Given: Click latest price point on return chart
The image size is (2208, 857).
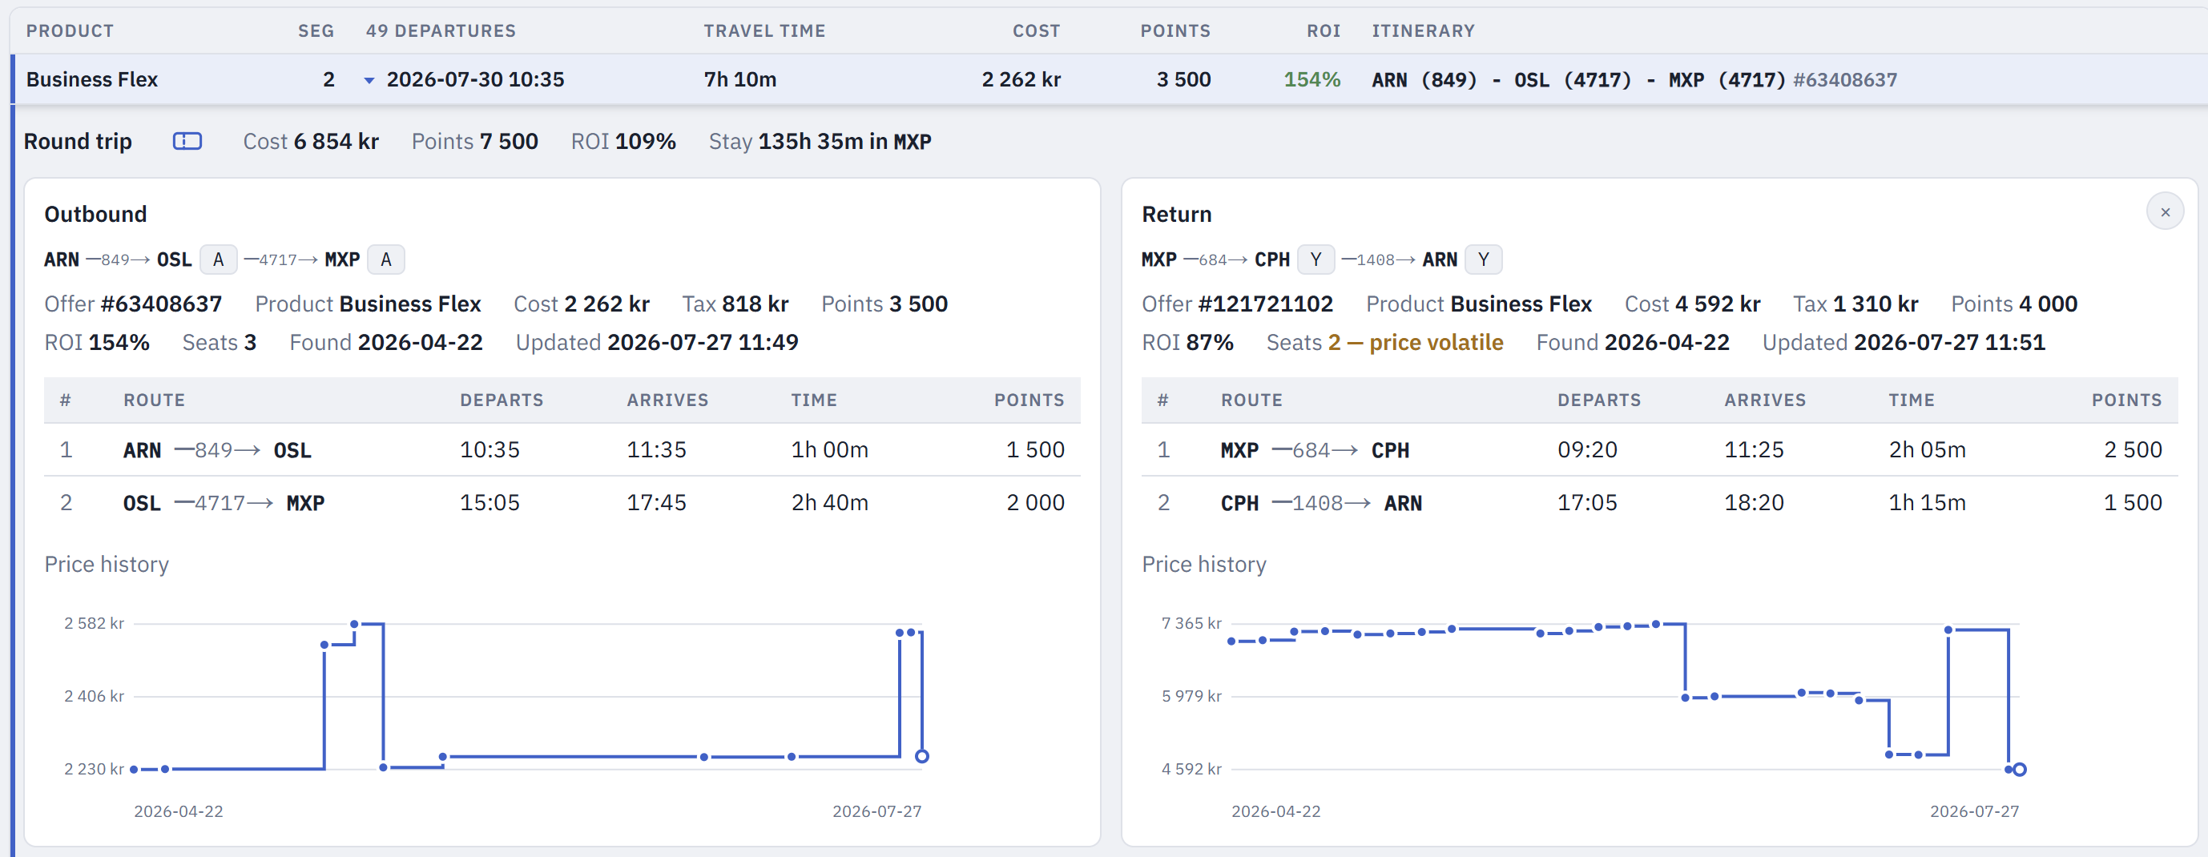Looking at the screenshot, I should 2020,769.
